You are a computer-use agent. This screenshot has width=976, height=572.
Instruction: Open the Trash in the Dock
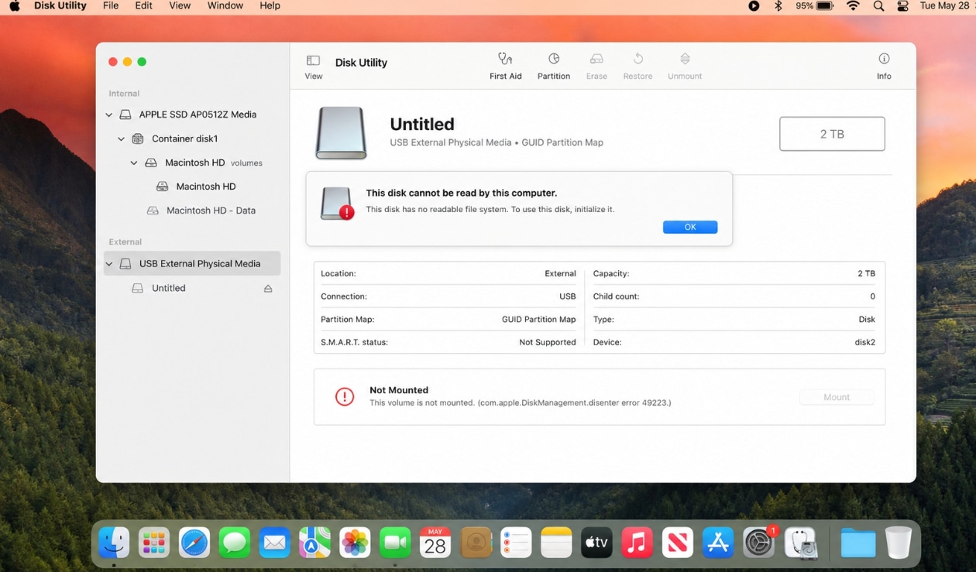(899, 543)
